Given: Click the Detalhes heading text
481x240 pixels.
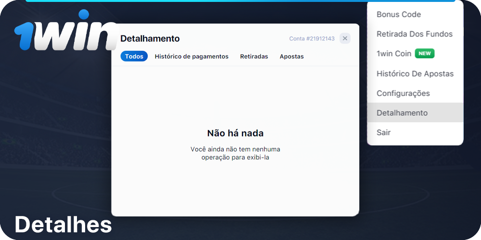Looking at the screenshot, I should [x=63, y=225].
